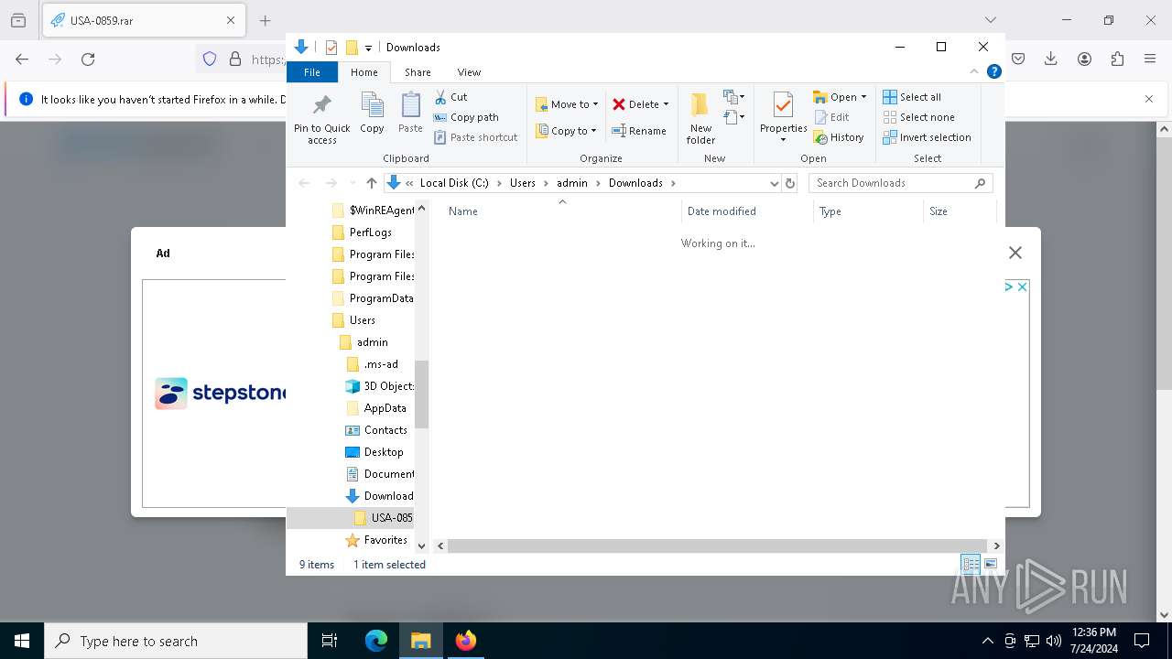Reload the Firefox page
This screenshot has height=659, width=1172.
point(88,59)
